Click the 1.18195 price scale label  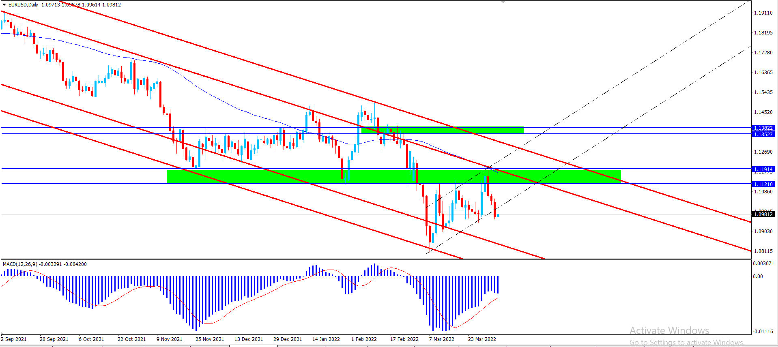(763, 33)
